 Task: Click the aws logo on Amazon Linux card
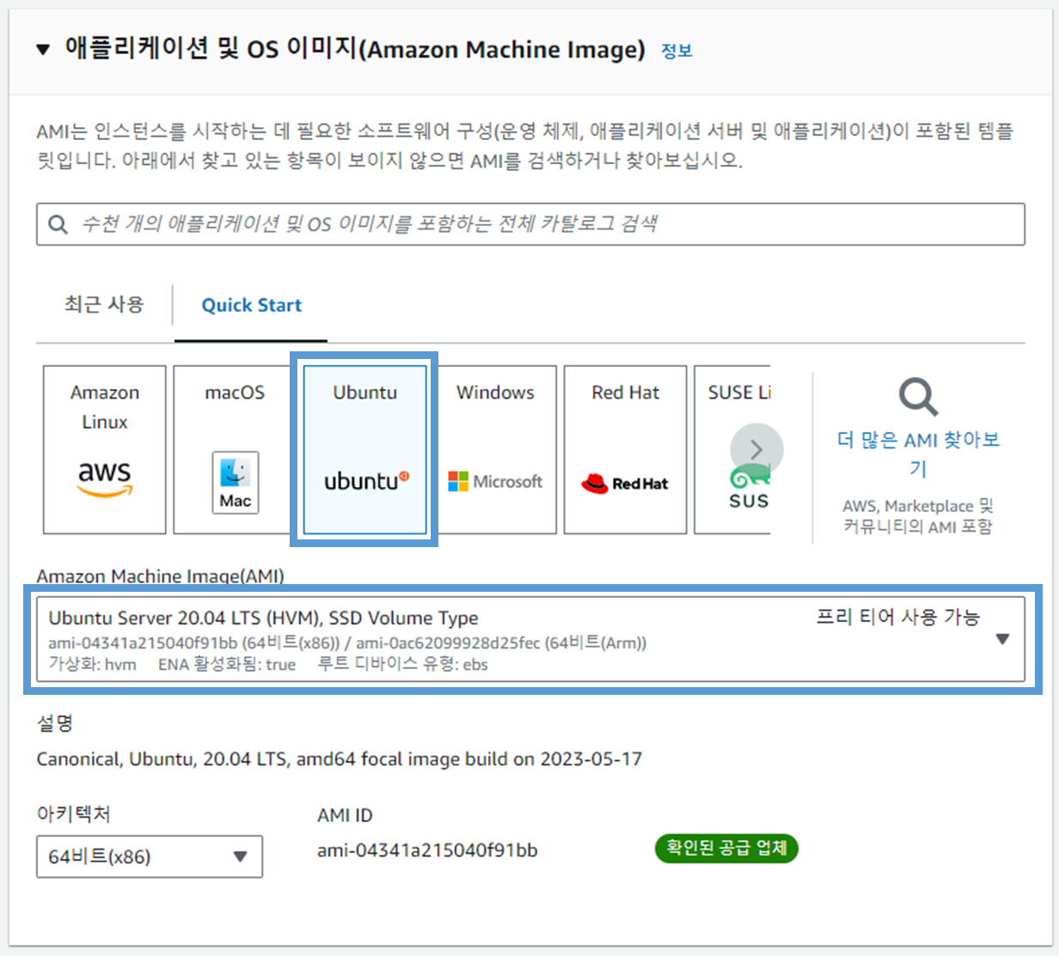(x=105, y=478)
